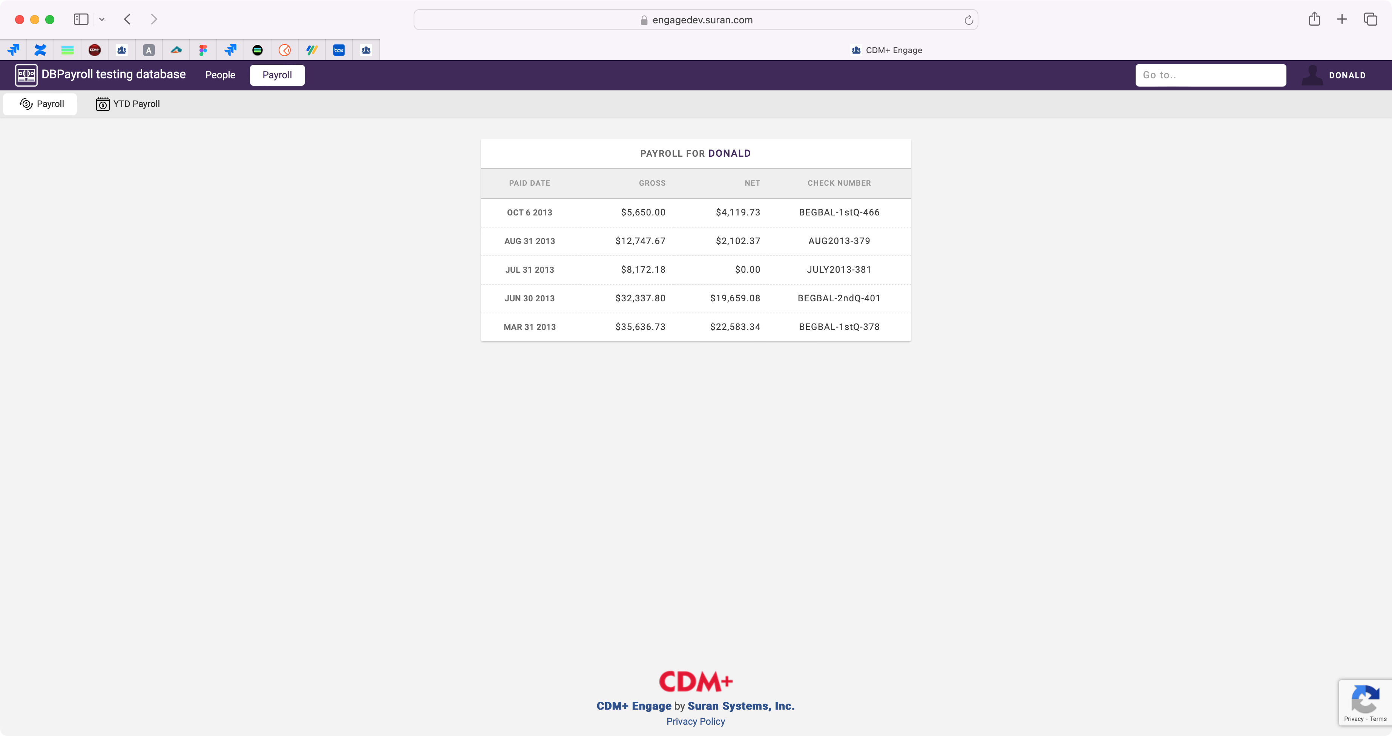Click the DBPayroll database logo icon
Screen dimensions: 1392x736
[x=26, y=75]
